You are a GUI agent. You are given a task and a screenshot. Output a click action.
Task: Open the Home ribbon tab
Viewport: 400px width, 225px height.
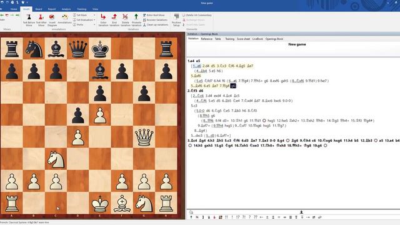[x=14, y=9]
